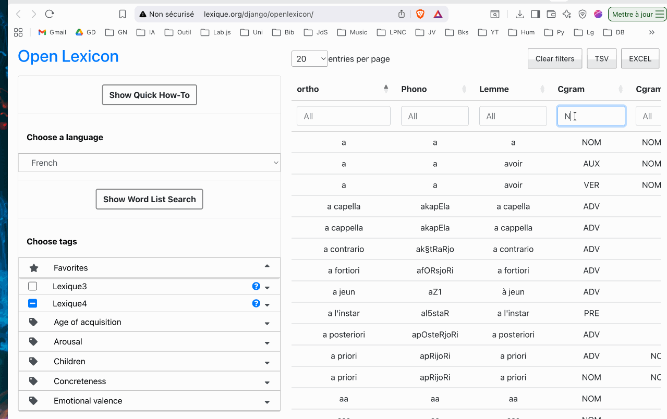Open the Gmail bookmark
Screen dimensions: 667x419
(x=52, y=32)
